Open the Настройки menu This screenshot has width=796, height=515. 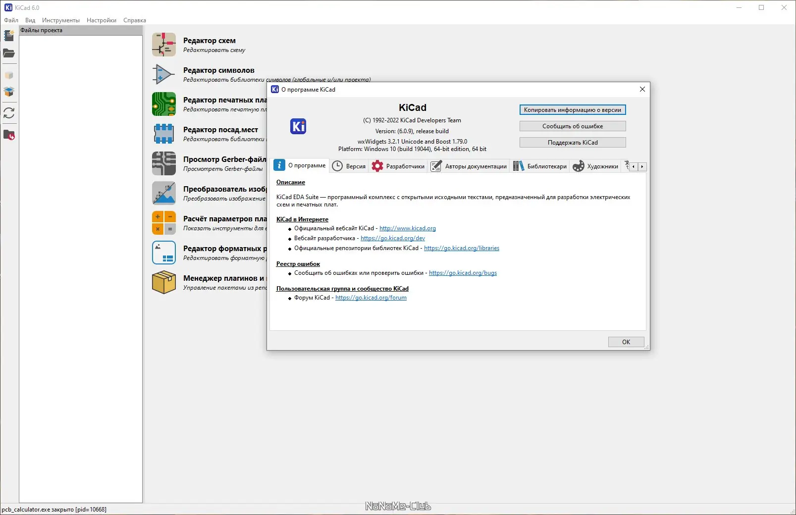tap(102, 20)
